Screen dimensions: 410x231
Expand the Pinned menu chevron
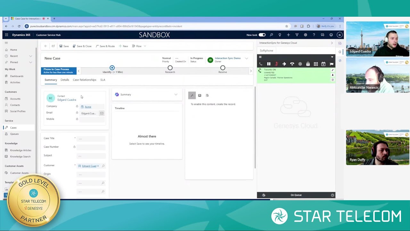tap(30, 62)
